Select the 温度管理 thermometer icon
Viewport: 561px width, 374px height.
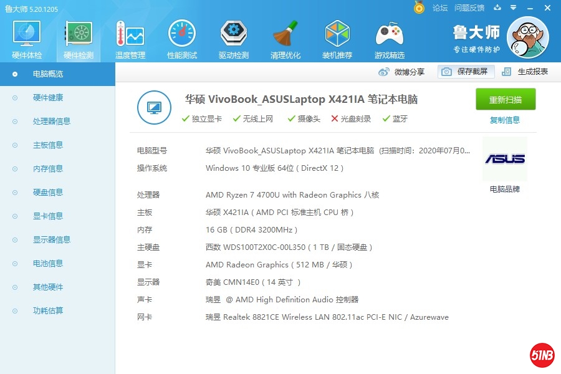click(130, 34)
